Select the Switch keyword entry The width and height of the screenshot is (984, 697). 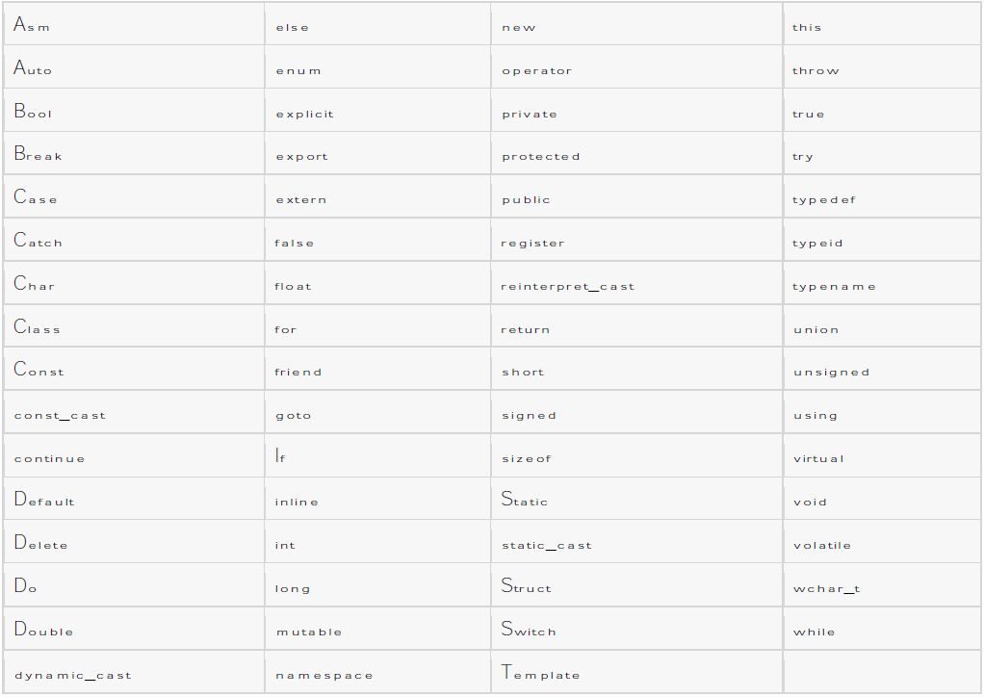coord(529,631)
